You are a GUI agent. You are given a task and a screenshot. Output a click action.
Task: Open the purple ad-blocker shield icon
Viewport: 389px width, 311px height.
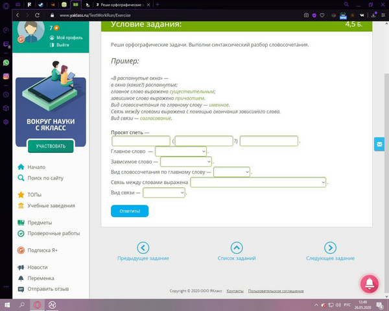[314, 16]
